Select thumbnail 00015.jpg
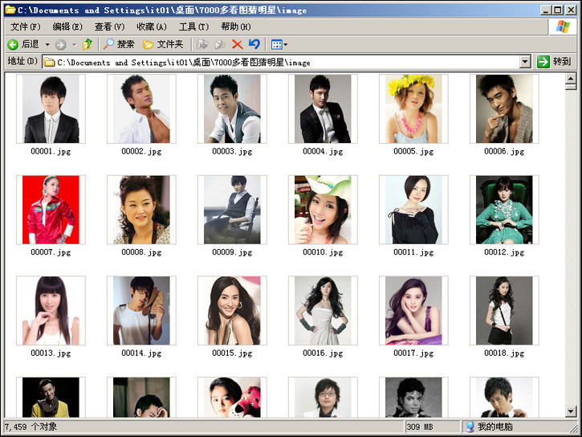Screen dimensions: 582x437 click(x=232, y=310)
